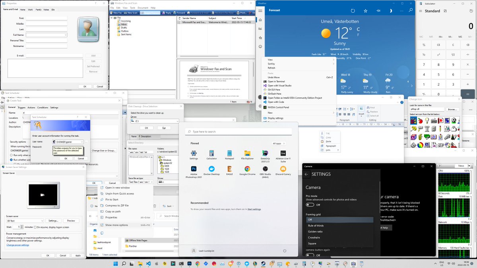Open User name combo box in Task Scheduler
The height and width of the screenshot is (268, 477).
pyautogui.click(x=68, y=142)
